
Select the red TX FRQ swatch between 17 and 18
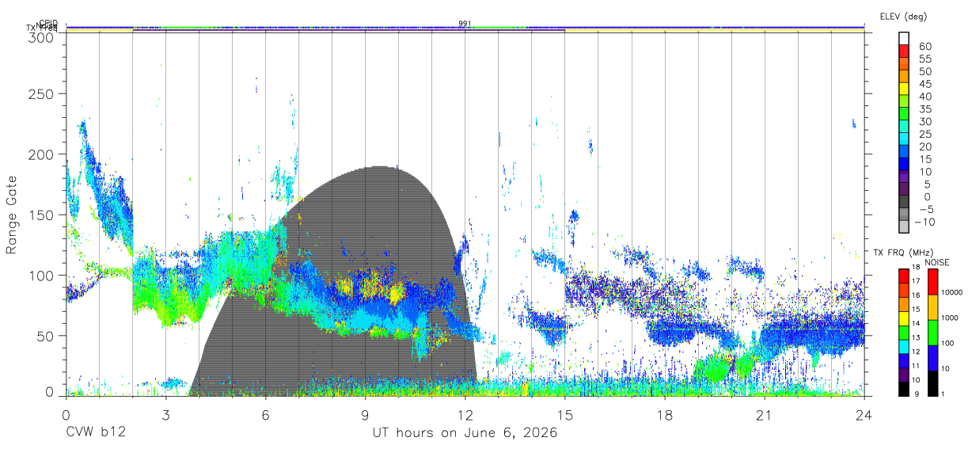(x=903, y=276)
